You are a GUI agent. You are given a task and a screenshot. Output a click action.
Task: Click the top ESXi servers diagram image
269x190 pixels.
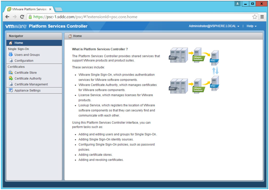click(x=178, y=55)
